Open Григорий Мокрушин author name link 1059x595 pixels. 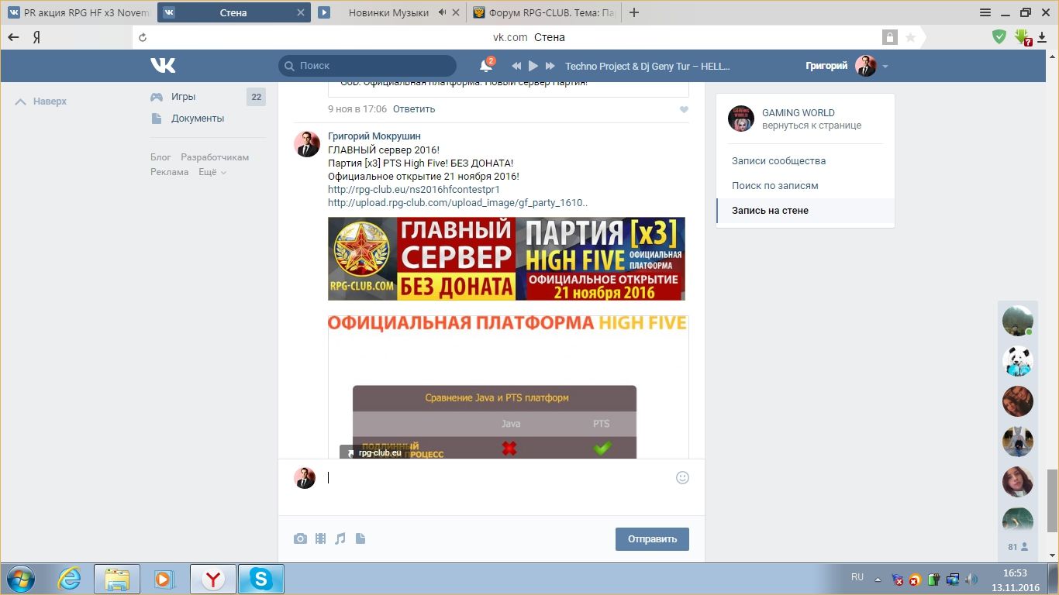point(374,136)
